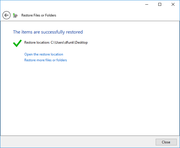Click the "Restore location:" label text

point(37,42)
